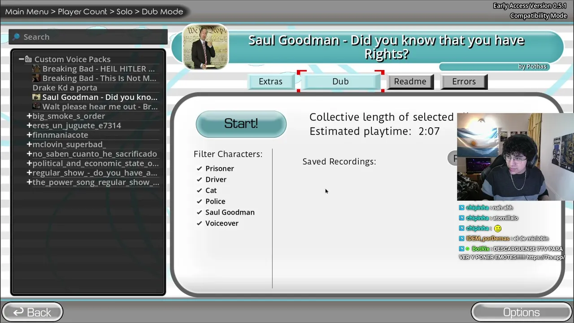Click the Custom Voice Packs folder icon
Viewport: 574px width, 323px height.
(28, 59)
